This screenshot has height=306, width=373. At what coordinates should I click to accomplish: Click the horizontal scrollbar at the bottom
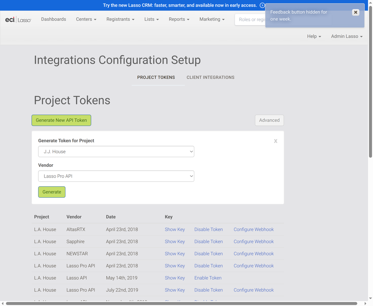coord(181,304)
